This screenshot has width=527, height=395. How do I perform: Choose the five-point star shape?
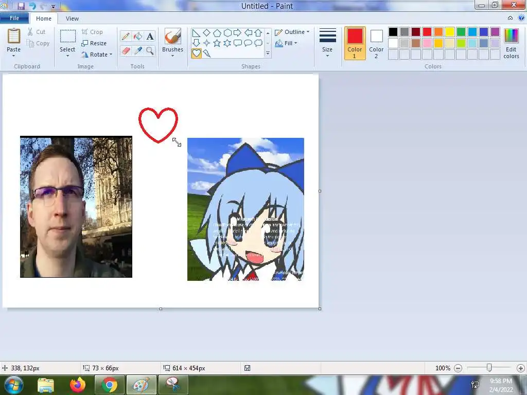point(217,43)
